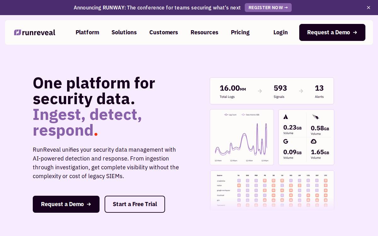Click the Atlassian source icon
378x236 pixels.
(x=286, y=117)
